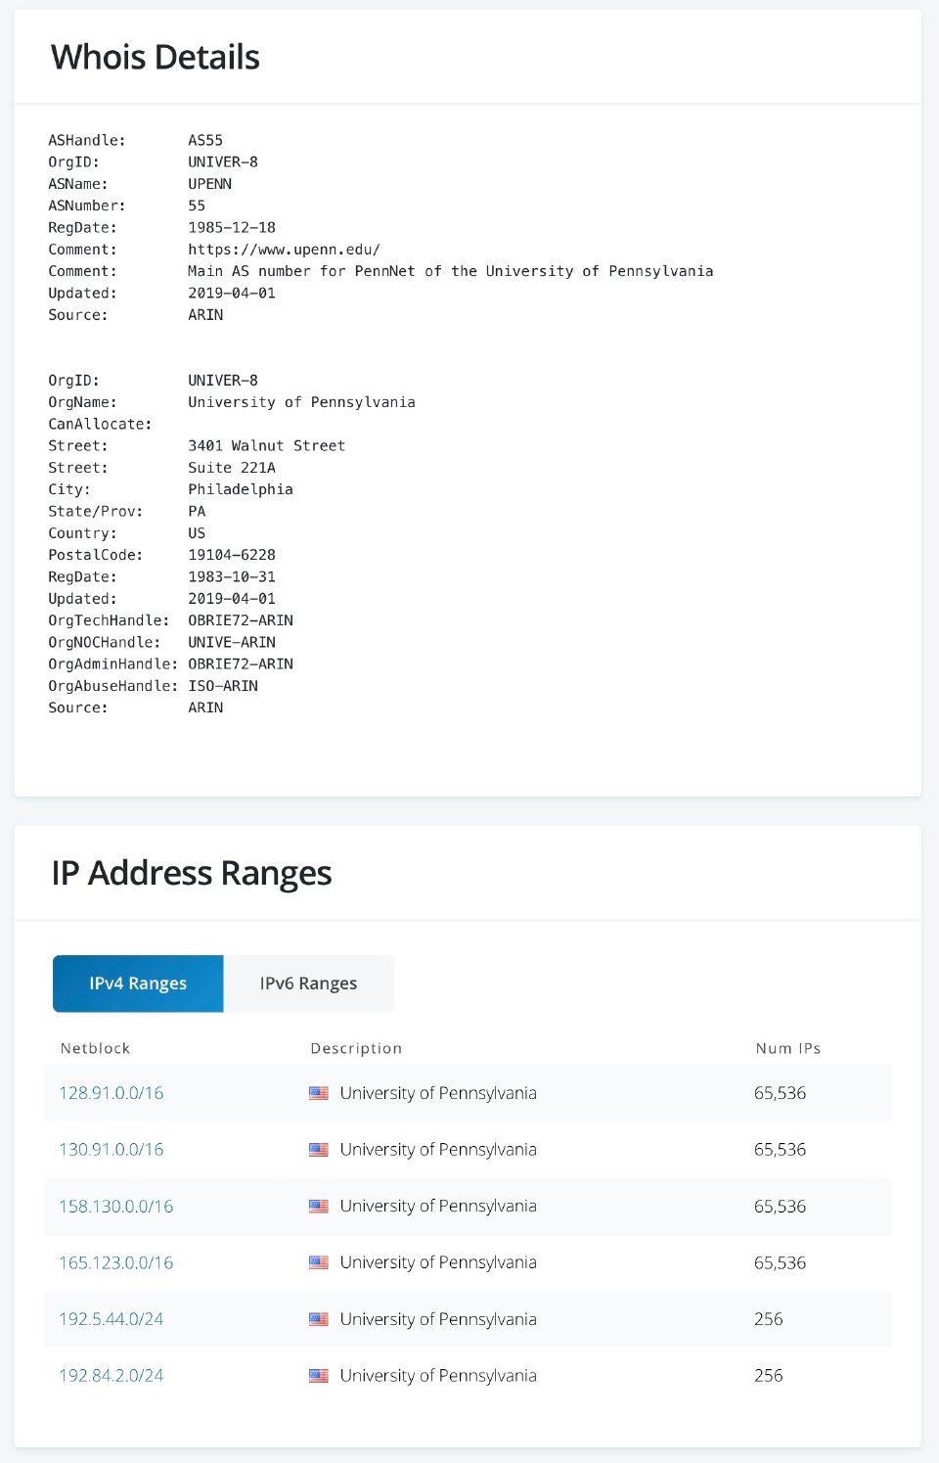The width and height of the screenshot is (939, 1463).
Task: Click the IP Address Ranges heading
Action: (192, 873)
